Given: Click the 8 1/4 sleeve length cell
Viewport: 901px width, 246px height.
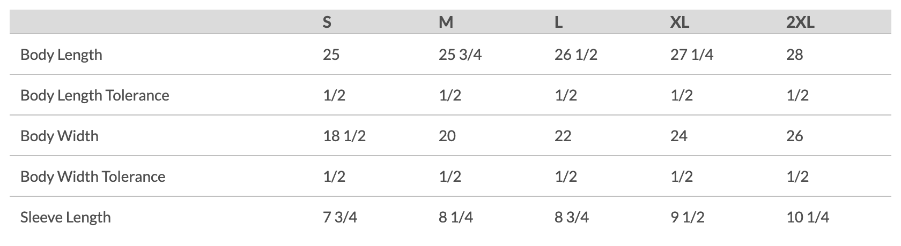Looking at the screenshot, I should point(456,217).
